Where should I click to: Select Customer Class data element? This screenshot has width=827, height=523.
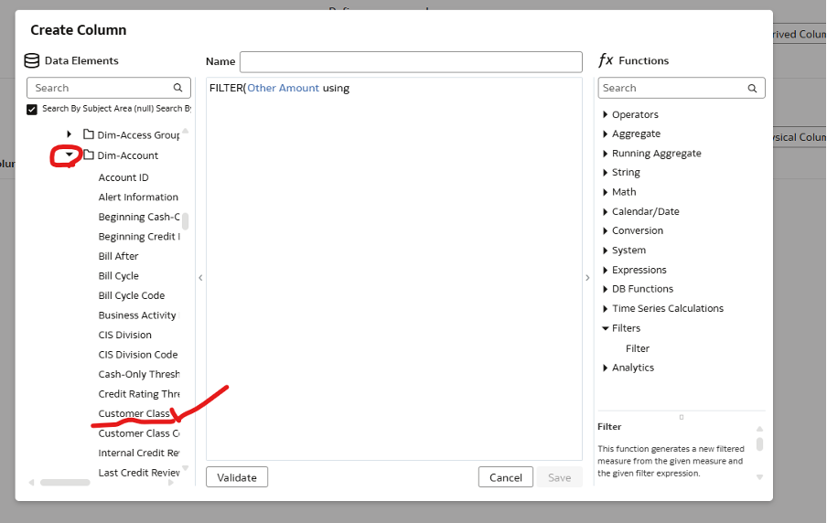point(134,413)
